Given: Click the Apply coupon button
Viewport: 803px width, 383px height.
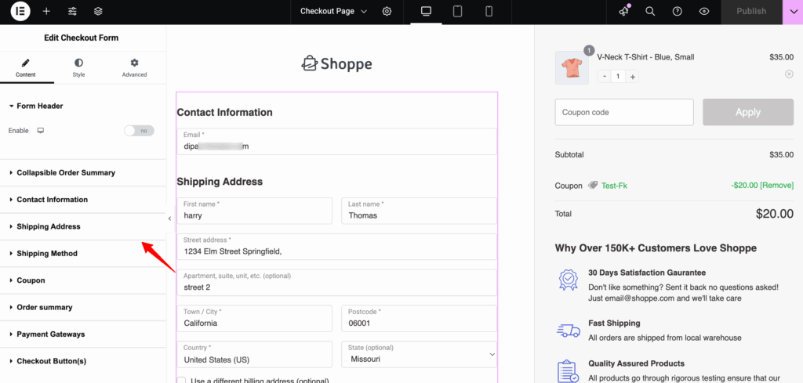Looking at the screenshot, I should (747, 112).
